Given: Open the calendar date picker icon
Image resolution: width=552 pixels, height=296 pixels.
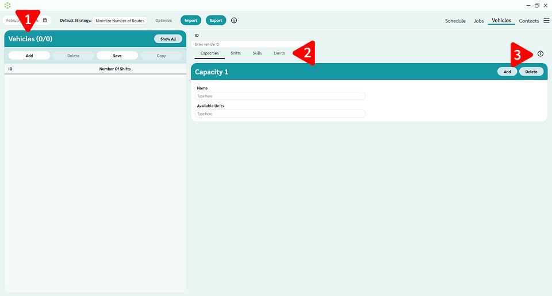Looking at the screenshot, I should (x=45, y=20).
